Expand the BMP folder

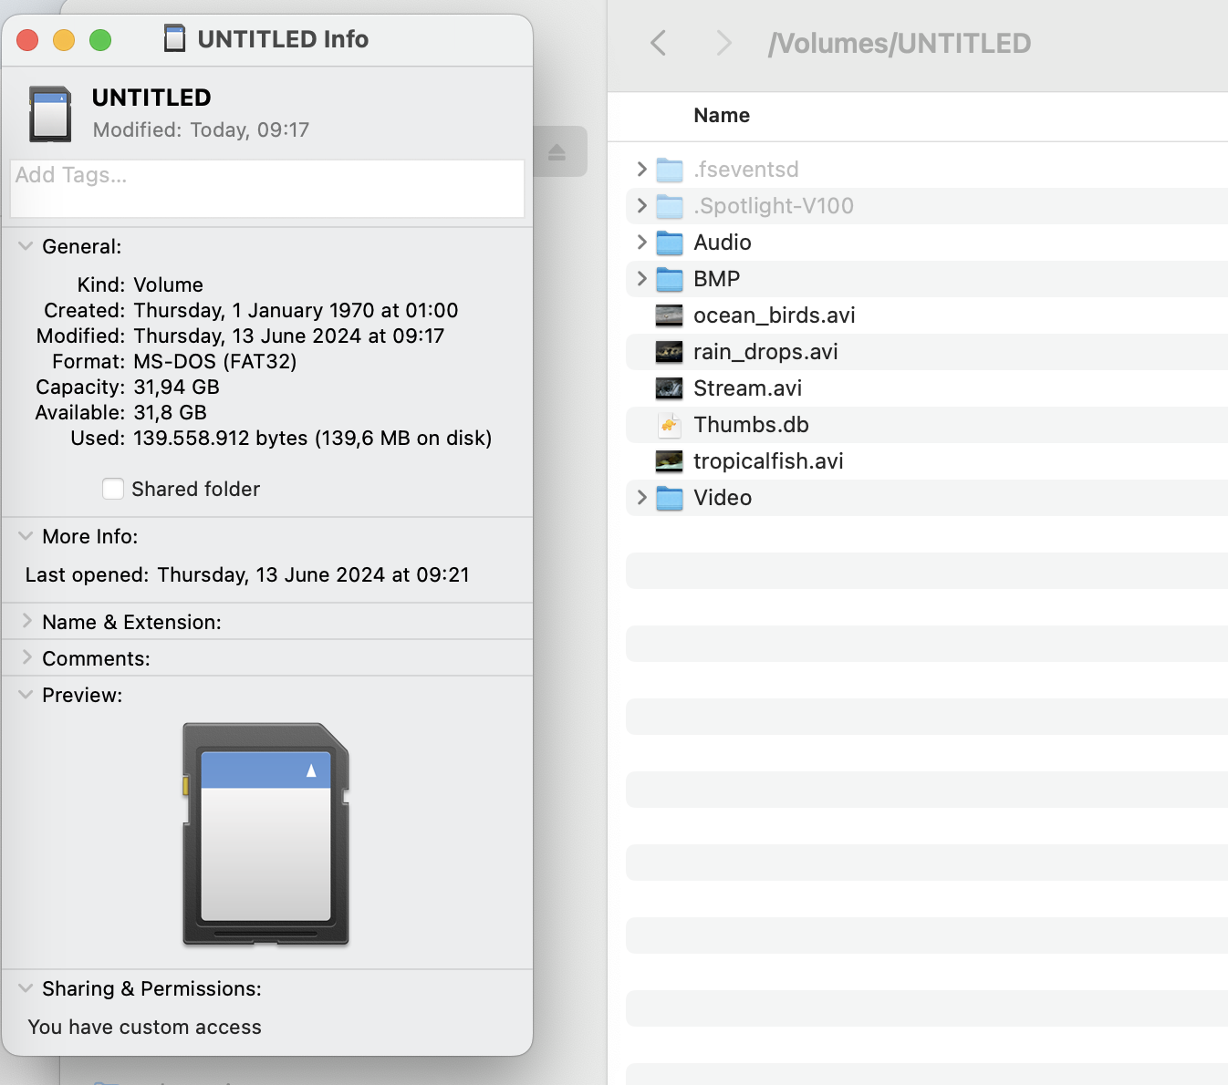pyautogui.click(x=640, y=279)
